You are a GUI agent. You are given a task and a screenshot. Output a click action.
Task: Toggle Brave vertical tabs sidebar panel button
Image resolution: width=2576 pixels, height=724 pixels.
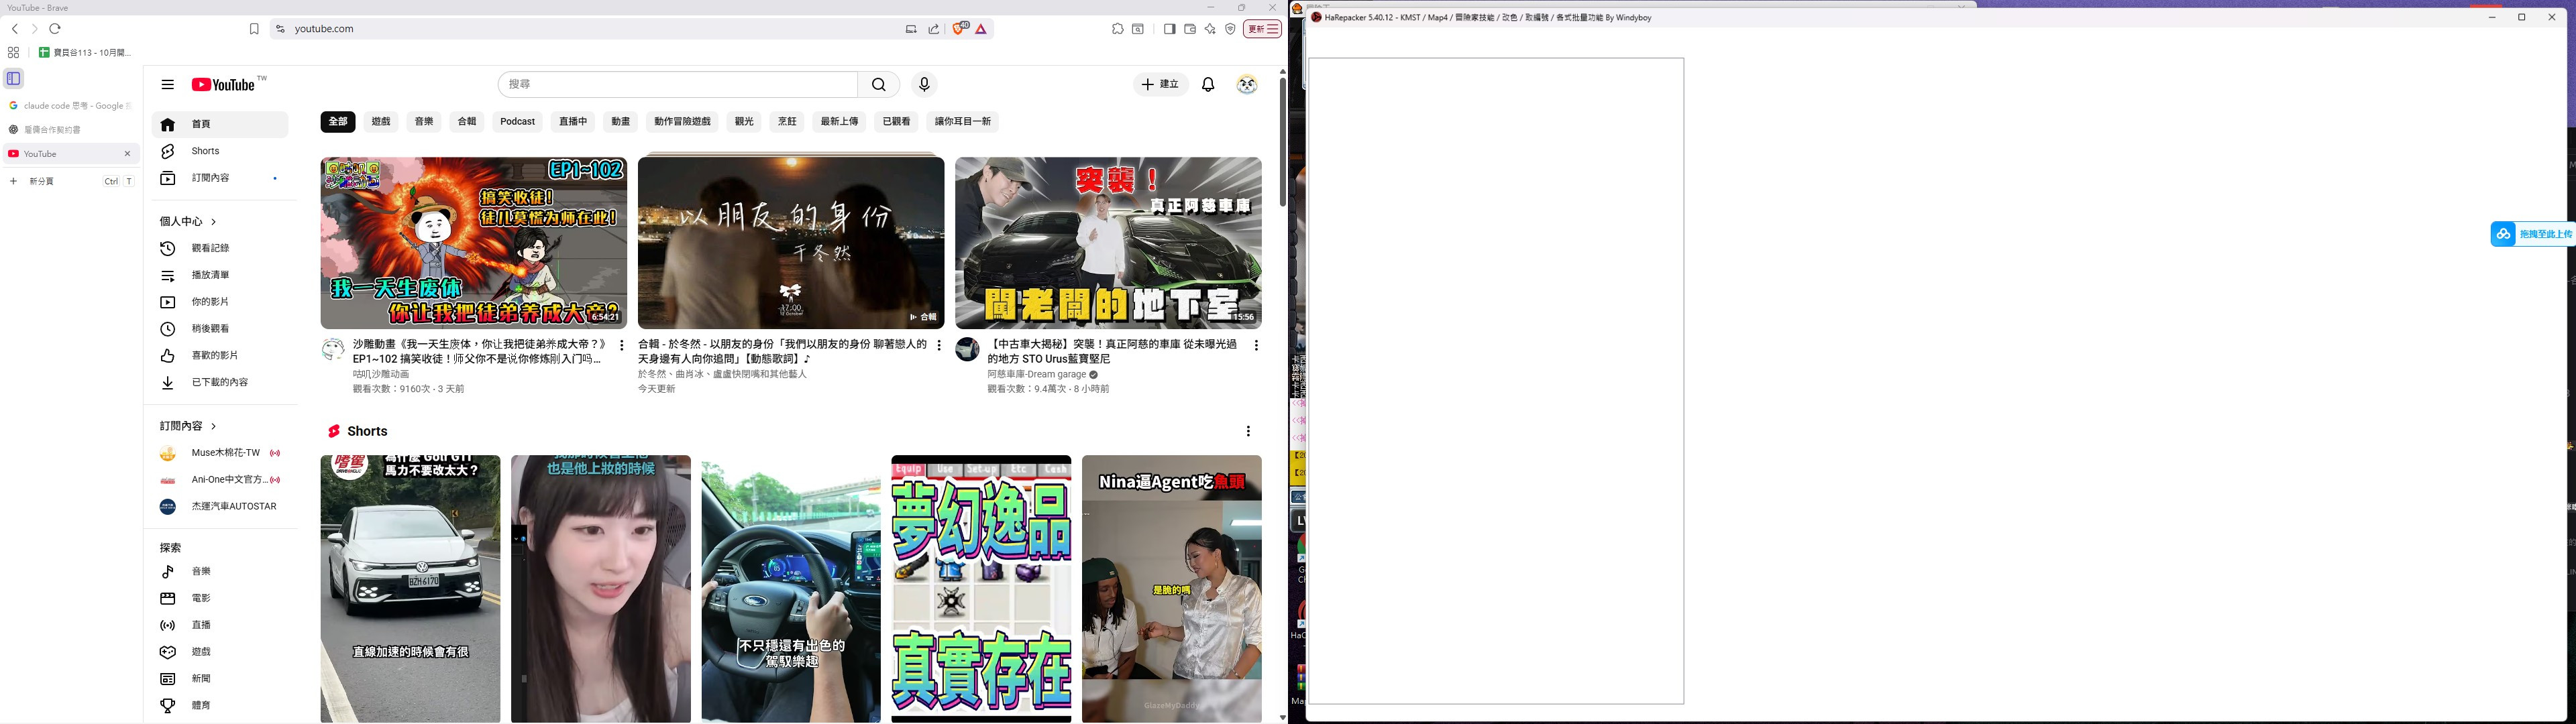tap(14, 78)
